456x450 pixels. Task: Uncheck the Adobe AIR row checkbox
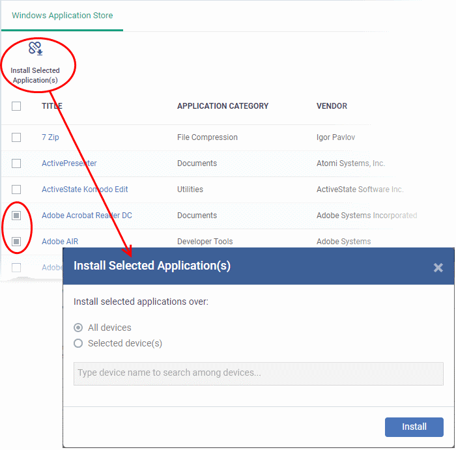pos(16,242)
